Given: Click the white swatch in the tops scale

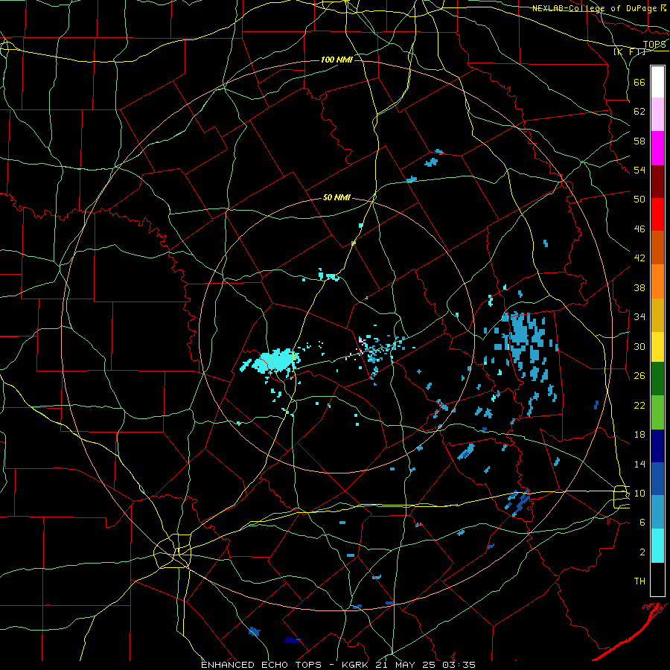Looking at the screenshot, I should point(657,82).
